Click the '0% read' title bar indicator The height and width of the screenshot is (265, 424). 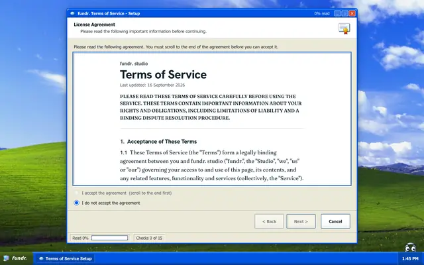[x=322, y=13]
